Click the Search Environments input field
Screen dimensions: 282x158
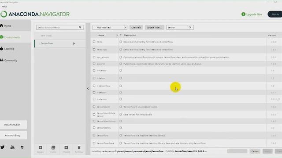tap(57, 27)
